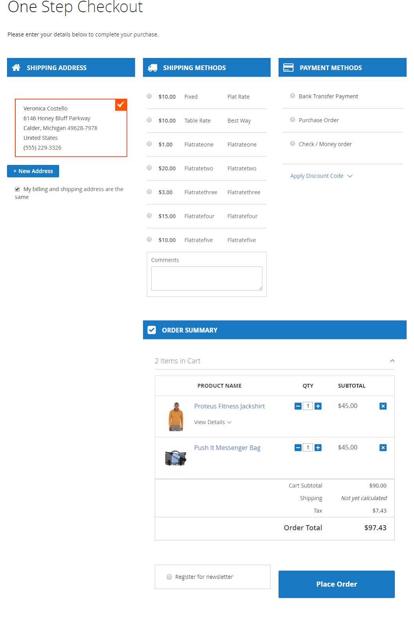Click the orange checkmark on selected address
This screenshot has width=414, height=627.
pos(121,105)
